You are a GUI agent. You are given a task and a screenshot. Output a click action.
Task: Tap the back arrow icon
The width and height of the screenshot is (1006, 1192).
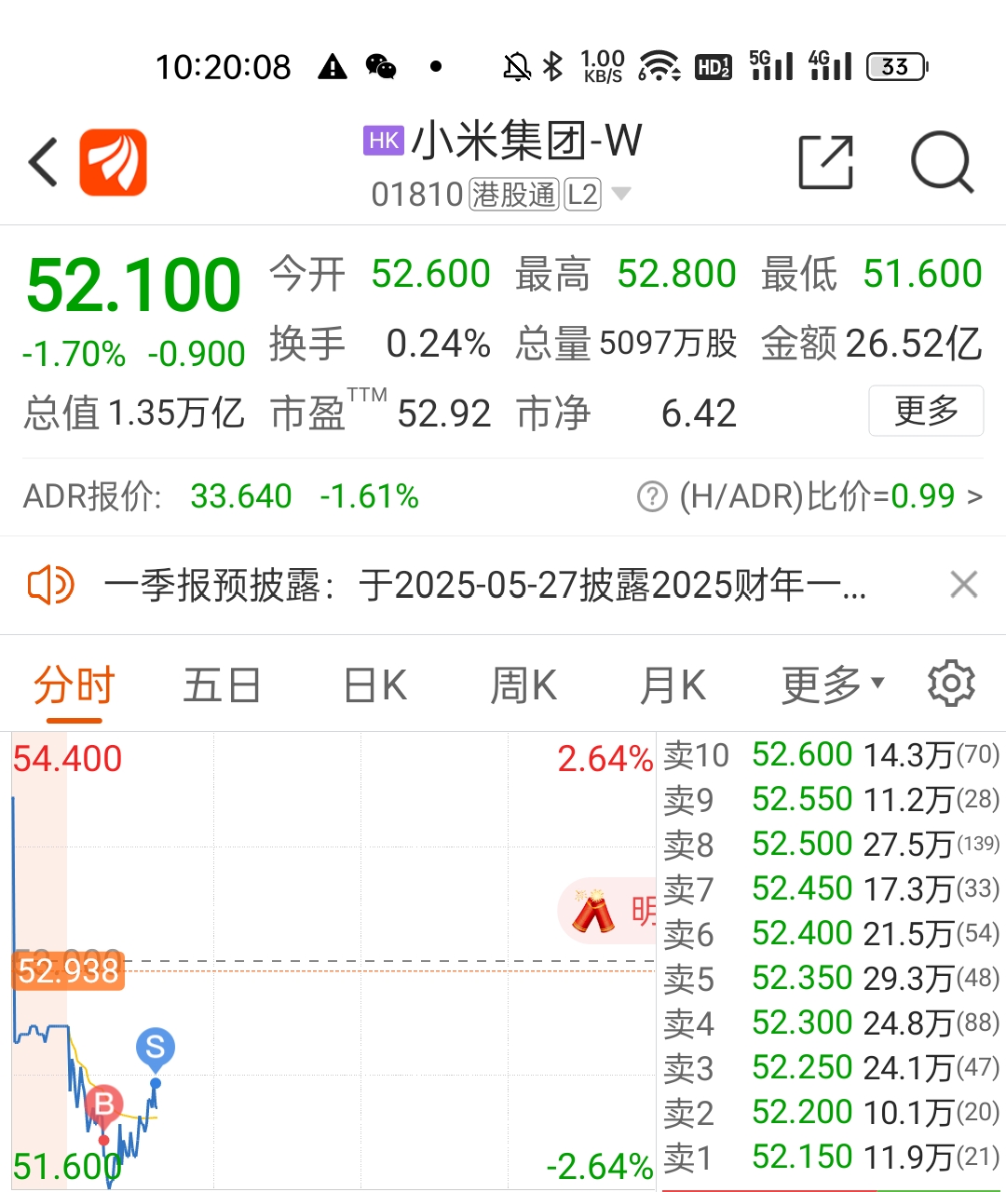(x=44, y=162)
